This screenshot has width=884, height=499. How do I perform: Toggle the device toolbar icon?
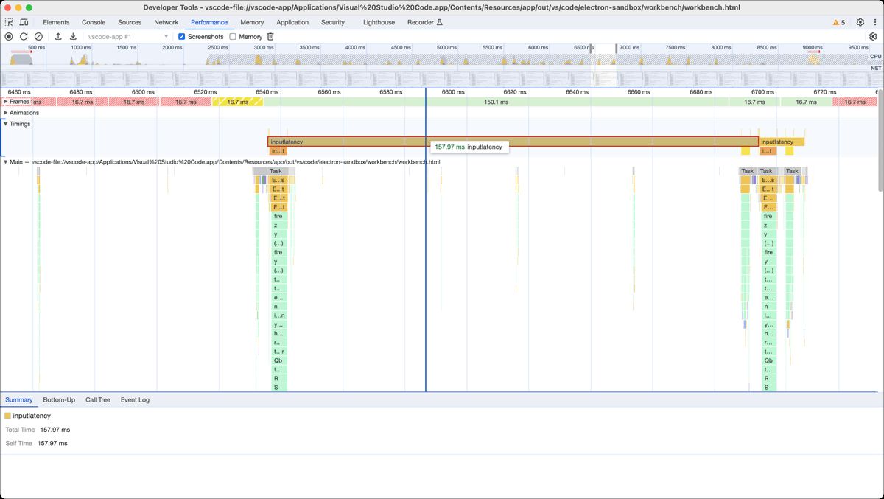pyautogui.click(x=24, y=22)
